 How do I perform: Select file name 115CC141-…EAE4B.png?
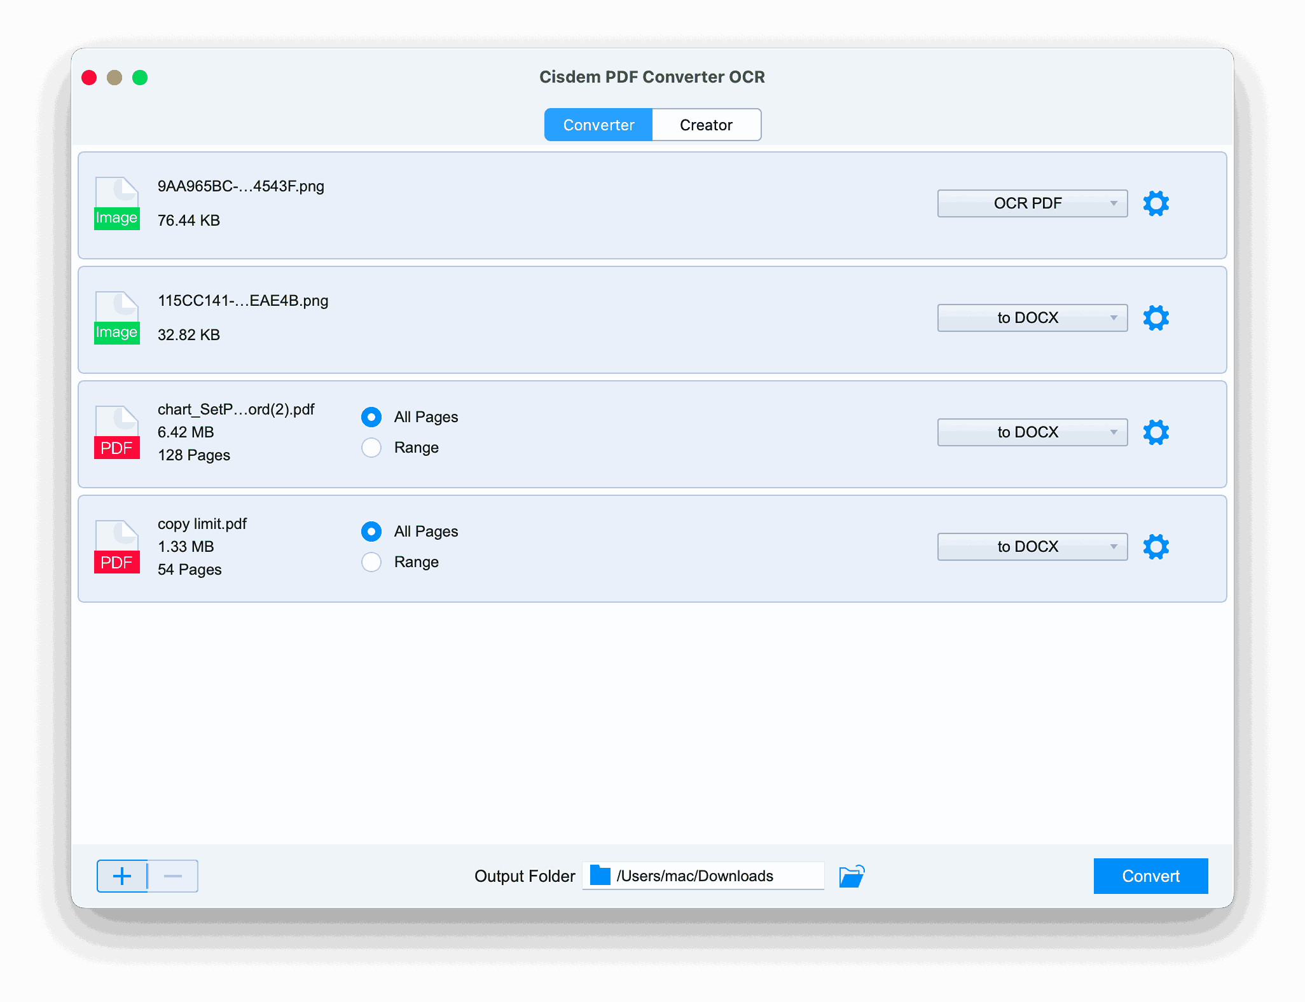[243, 301]
